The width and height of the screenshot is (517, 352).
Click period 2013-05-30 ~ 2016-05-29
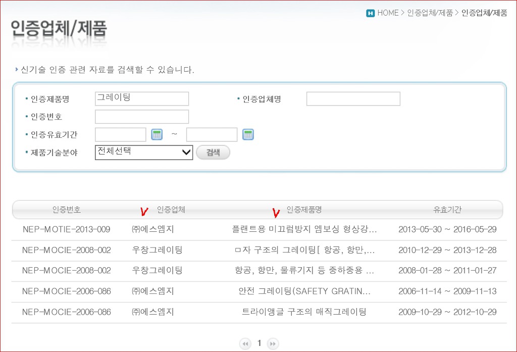click(x=447, y=229)
